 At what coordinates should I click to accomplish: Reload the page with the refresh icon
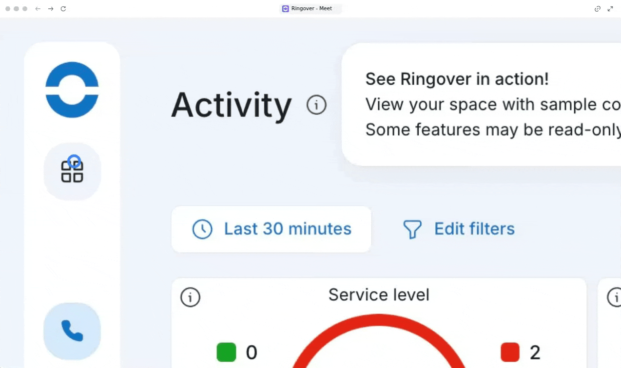[x=63, y=9]
